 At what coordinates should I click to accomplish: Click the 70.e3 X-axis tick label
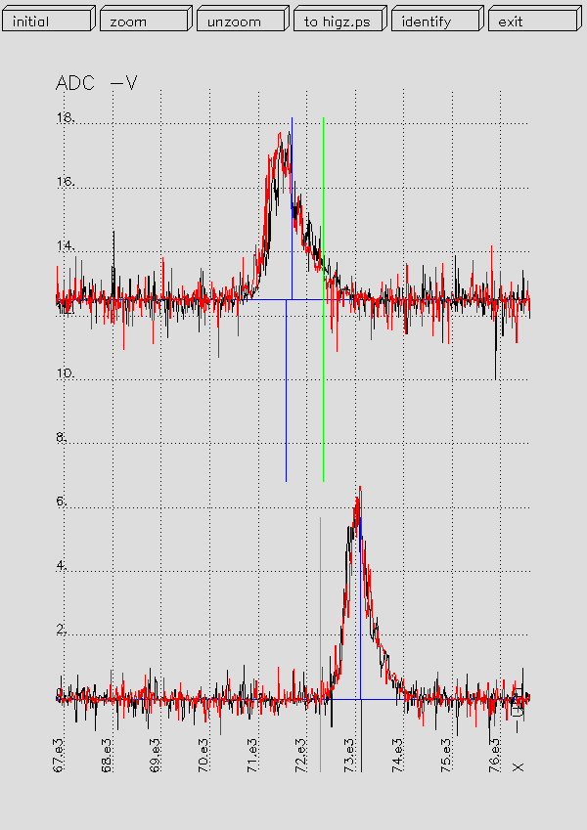(204, 756)
